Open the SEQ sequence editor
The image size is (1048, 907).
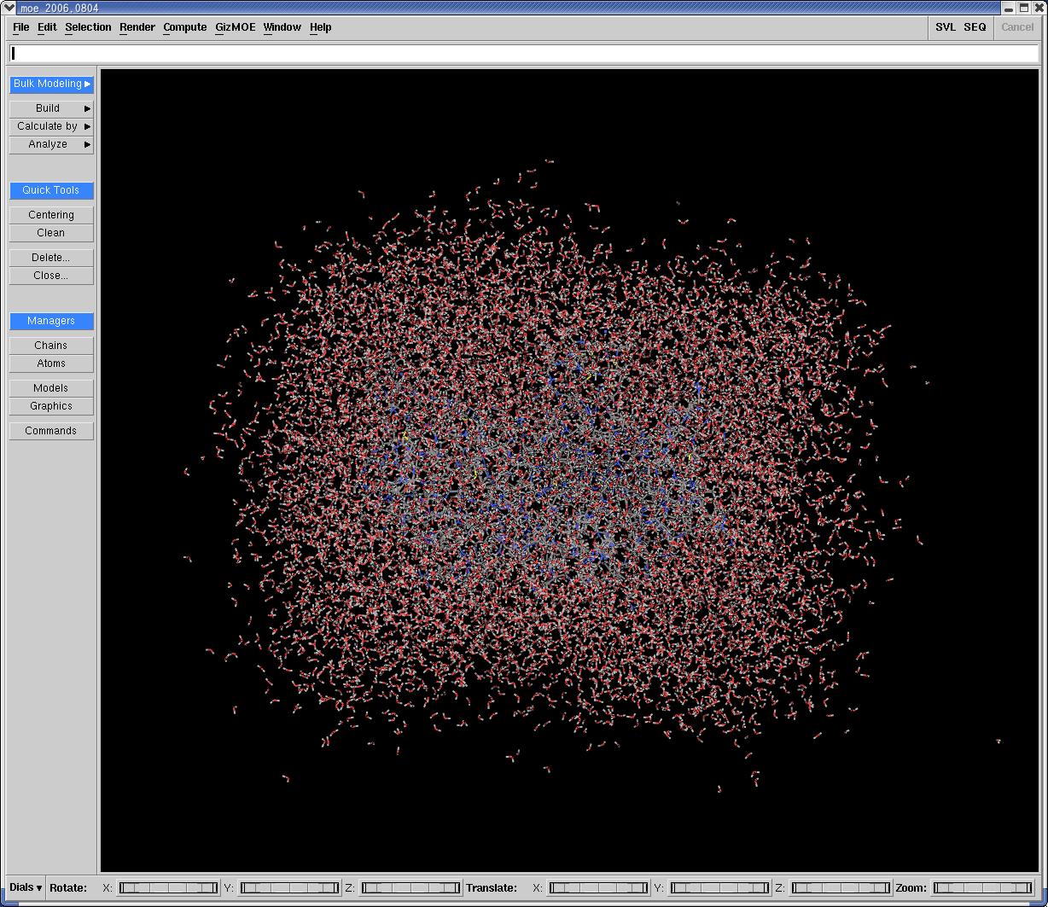point(975,27)
